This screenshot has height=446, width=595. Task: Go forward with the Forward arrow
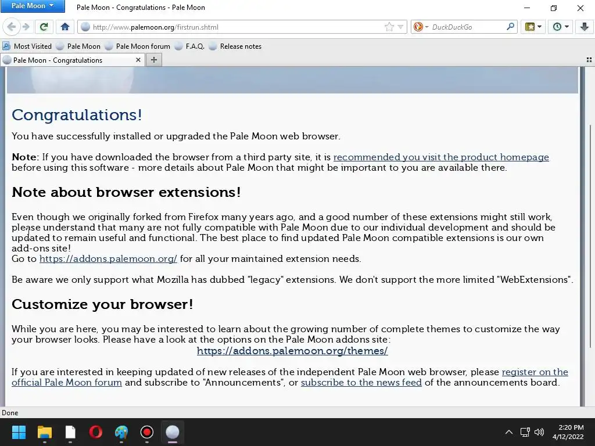tap(26, 27)
